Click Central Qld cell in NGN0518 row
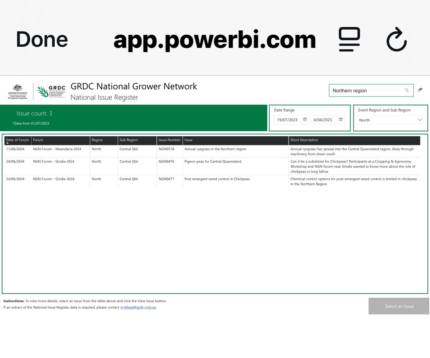430x358 pixels. [129, 149]
